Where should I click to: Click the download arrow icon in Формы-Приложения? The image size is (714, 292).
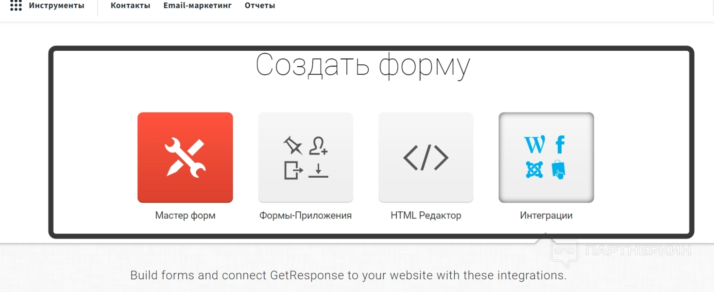(x=318, y=170)
